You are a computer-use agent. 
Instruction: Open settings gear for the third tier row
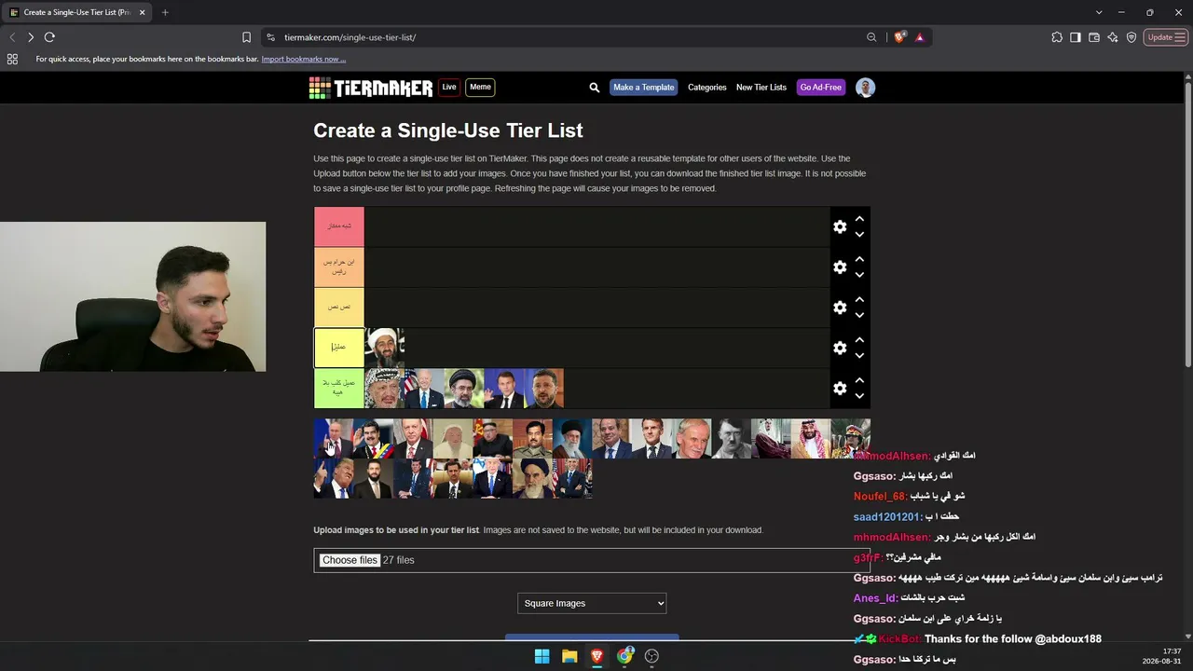click(x=840, y=308)
